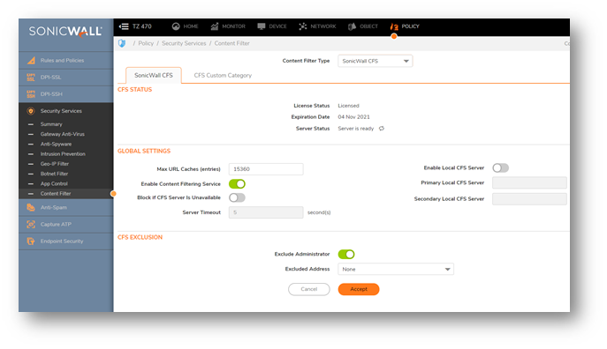Viewport: 607px width, 349px height.
Task: Click the Licensed status text
Action: 348,106
